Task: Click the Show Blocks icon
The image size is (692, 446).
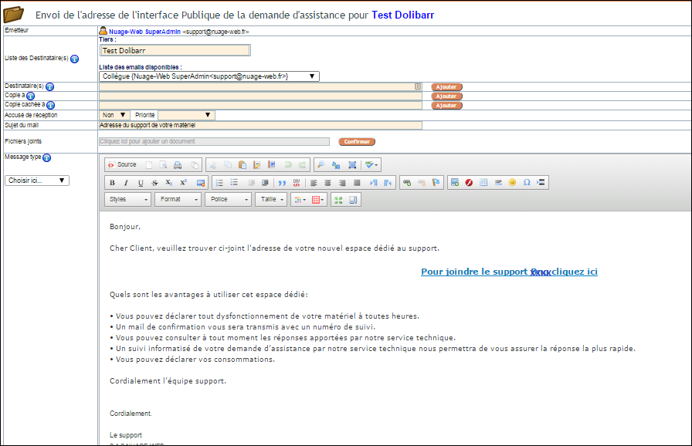Action: (x=353, y=200)
